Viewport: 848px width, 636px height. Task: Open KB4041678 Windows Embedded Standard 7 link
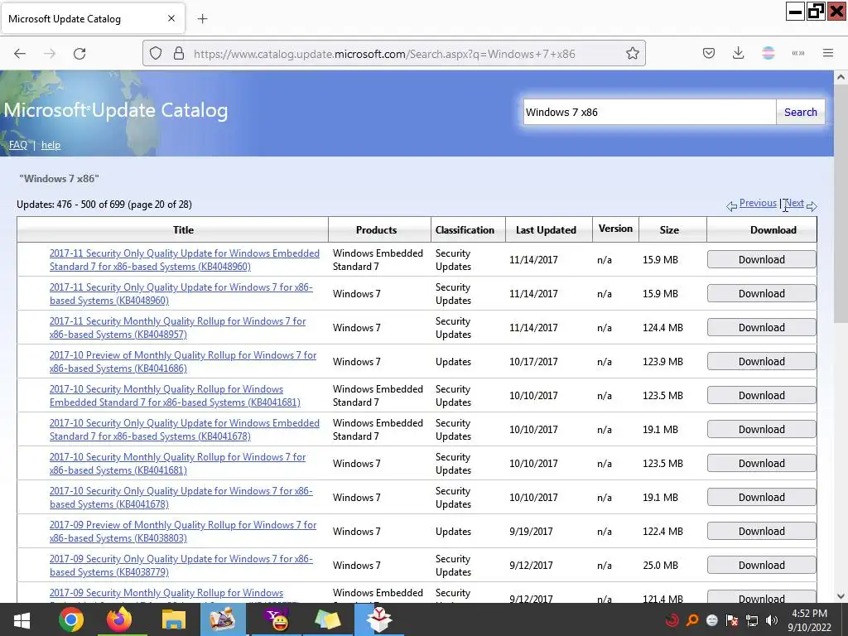185,430
